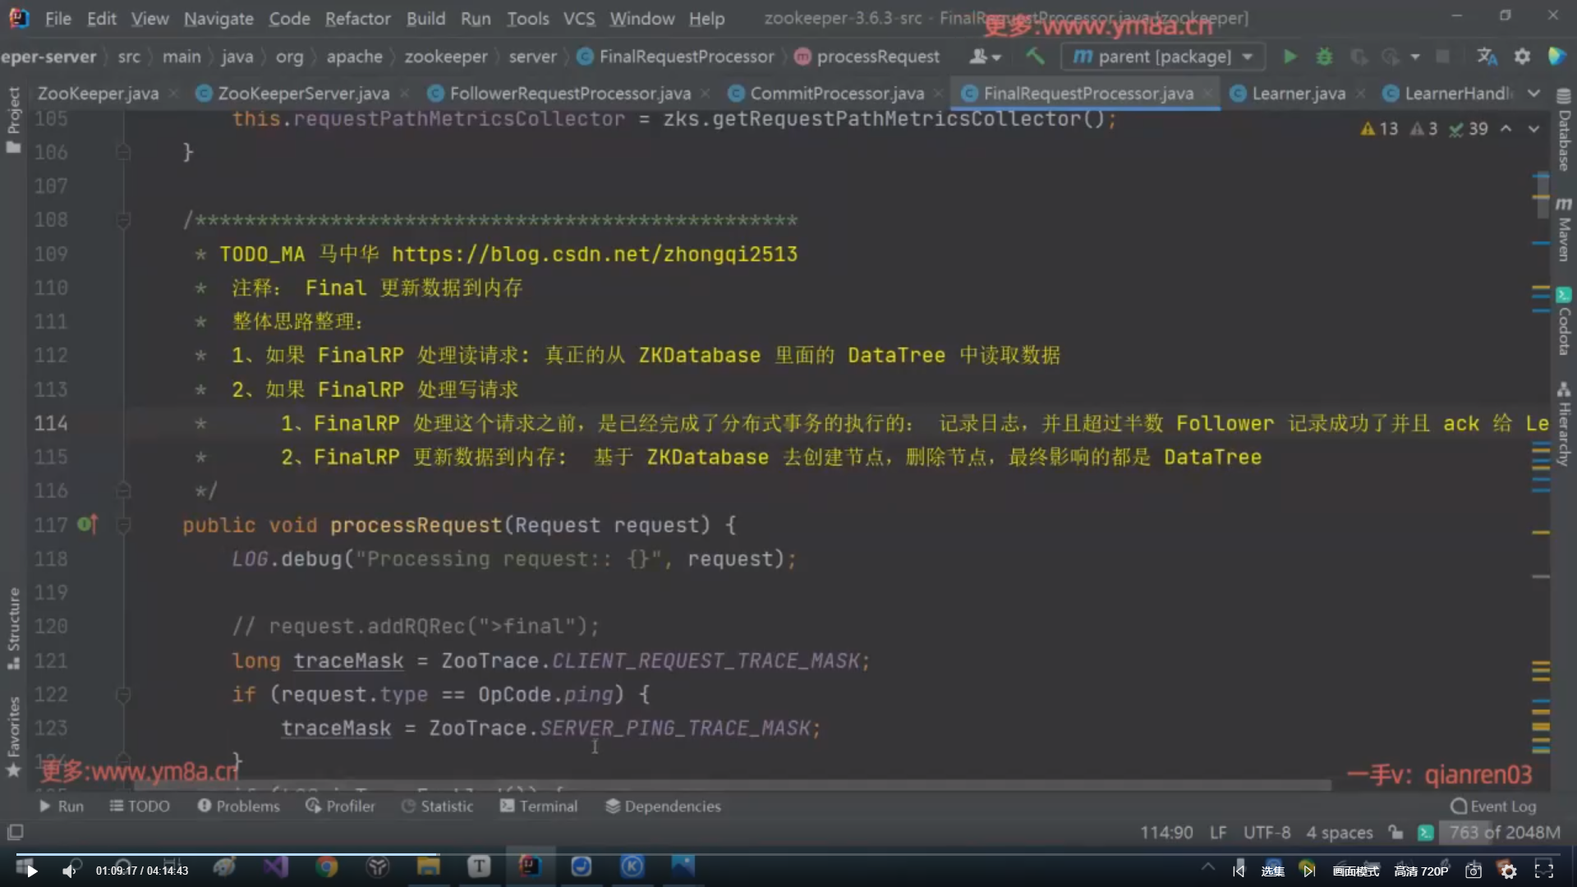Play the video with player play button
Viewport: 1577px width, 887px height.
click(31, 871)
